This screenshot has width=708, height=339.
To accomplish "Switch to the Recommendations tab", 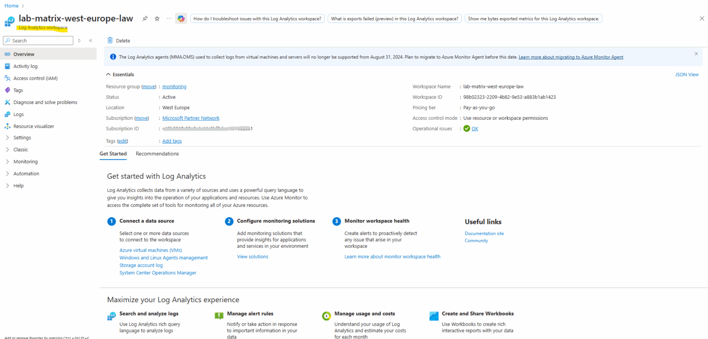I will click(157, 153).
